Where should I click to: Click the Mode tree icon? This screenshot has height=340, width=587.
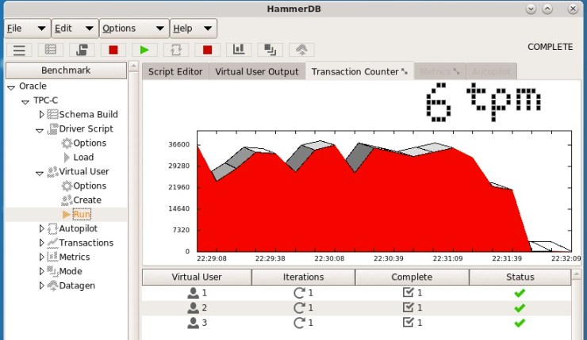click(52, 271)
